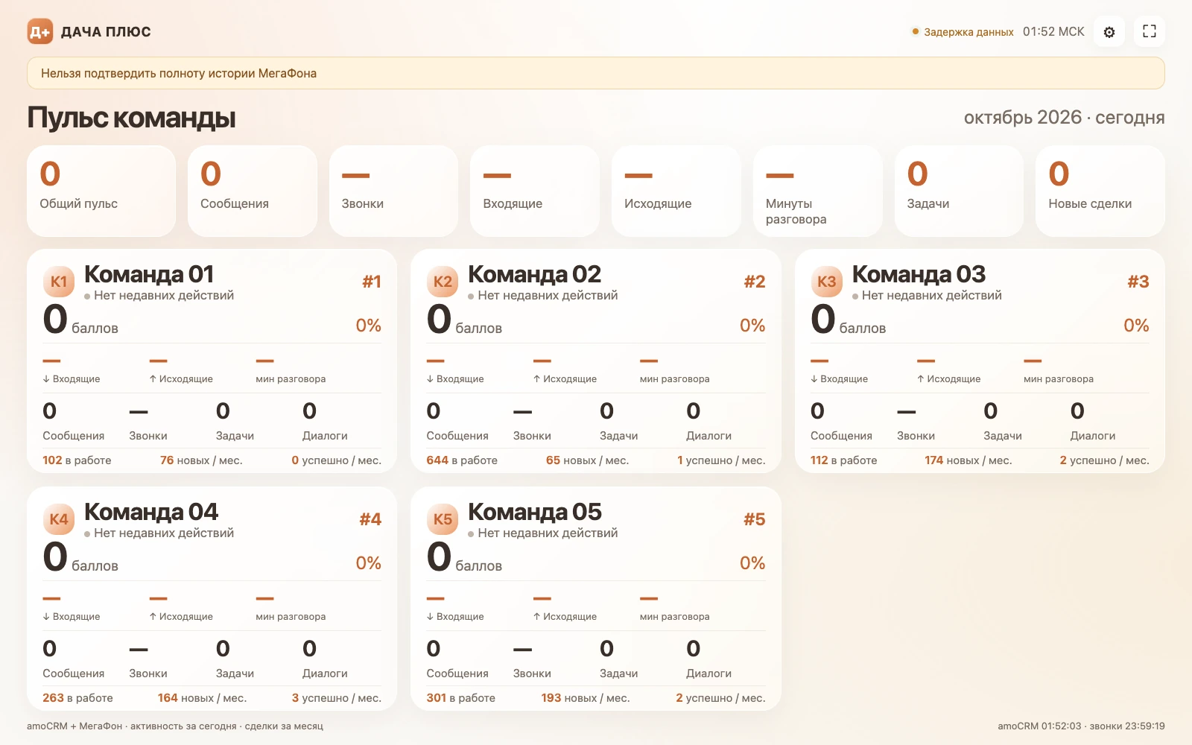The image size is (1192, 745).
Task: Select the Команда 02 title
Action: pos(534,274)
